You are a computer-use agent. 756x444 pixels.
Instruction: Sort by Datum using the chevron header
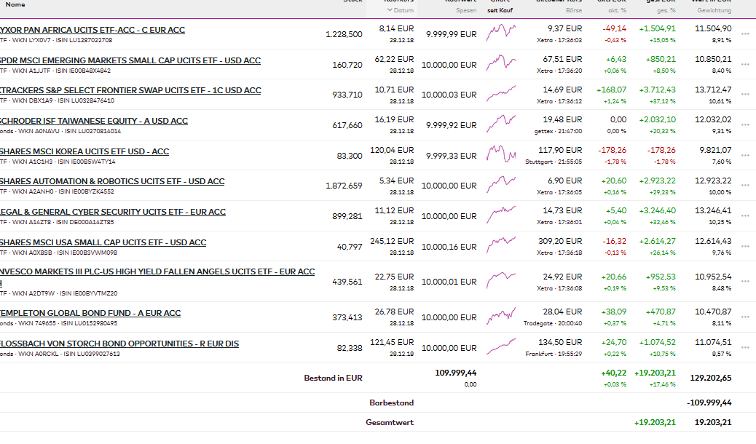400,10
